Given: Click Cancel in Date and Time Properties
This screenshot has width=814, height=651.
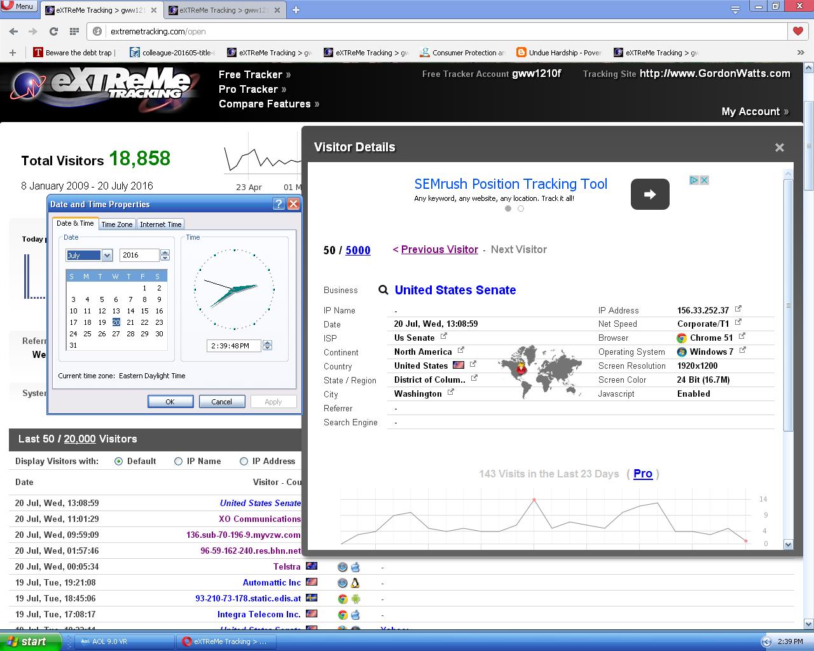Looking at the screenshot, I should coord(222,402).
